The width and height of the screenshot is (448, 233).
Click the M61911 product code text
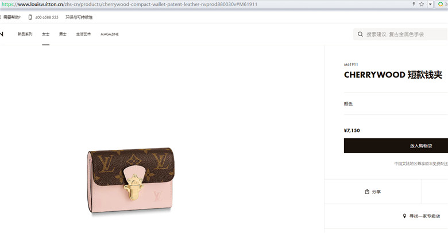[351, 64]
